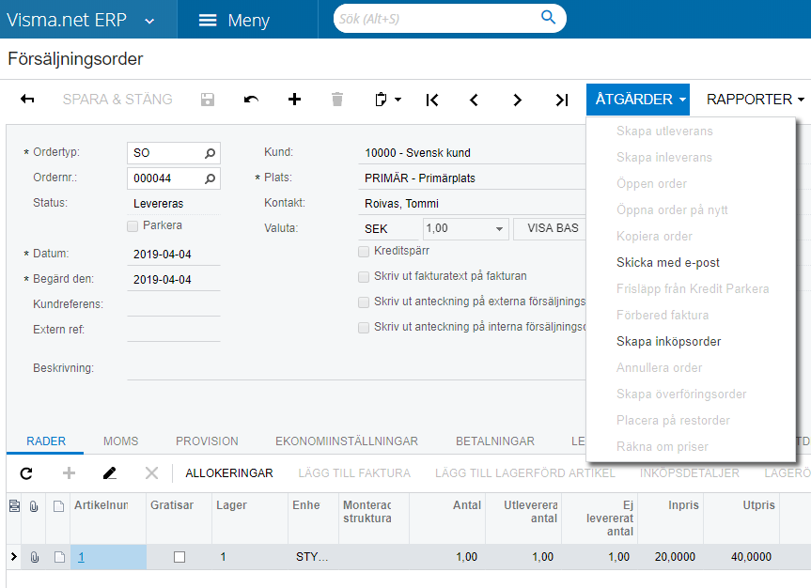Go to next record arrow
This screenshot has height=588, width=811.
pyautogui.click(x=517, y=100)
